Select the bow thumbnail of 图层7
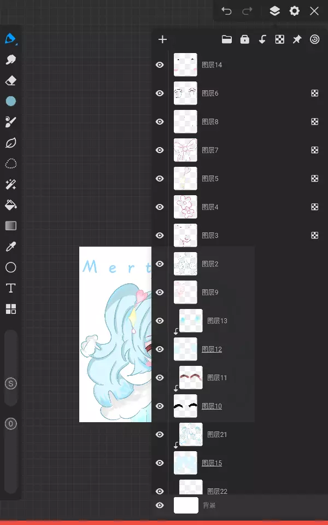The width and height of the screenshot is (328, 525). [x=185, y=150]
